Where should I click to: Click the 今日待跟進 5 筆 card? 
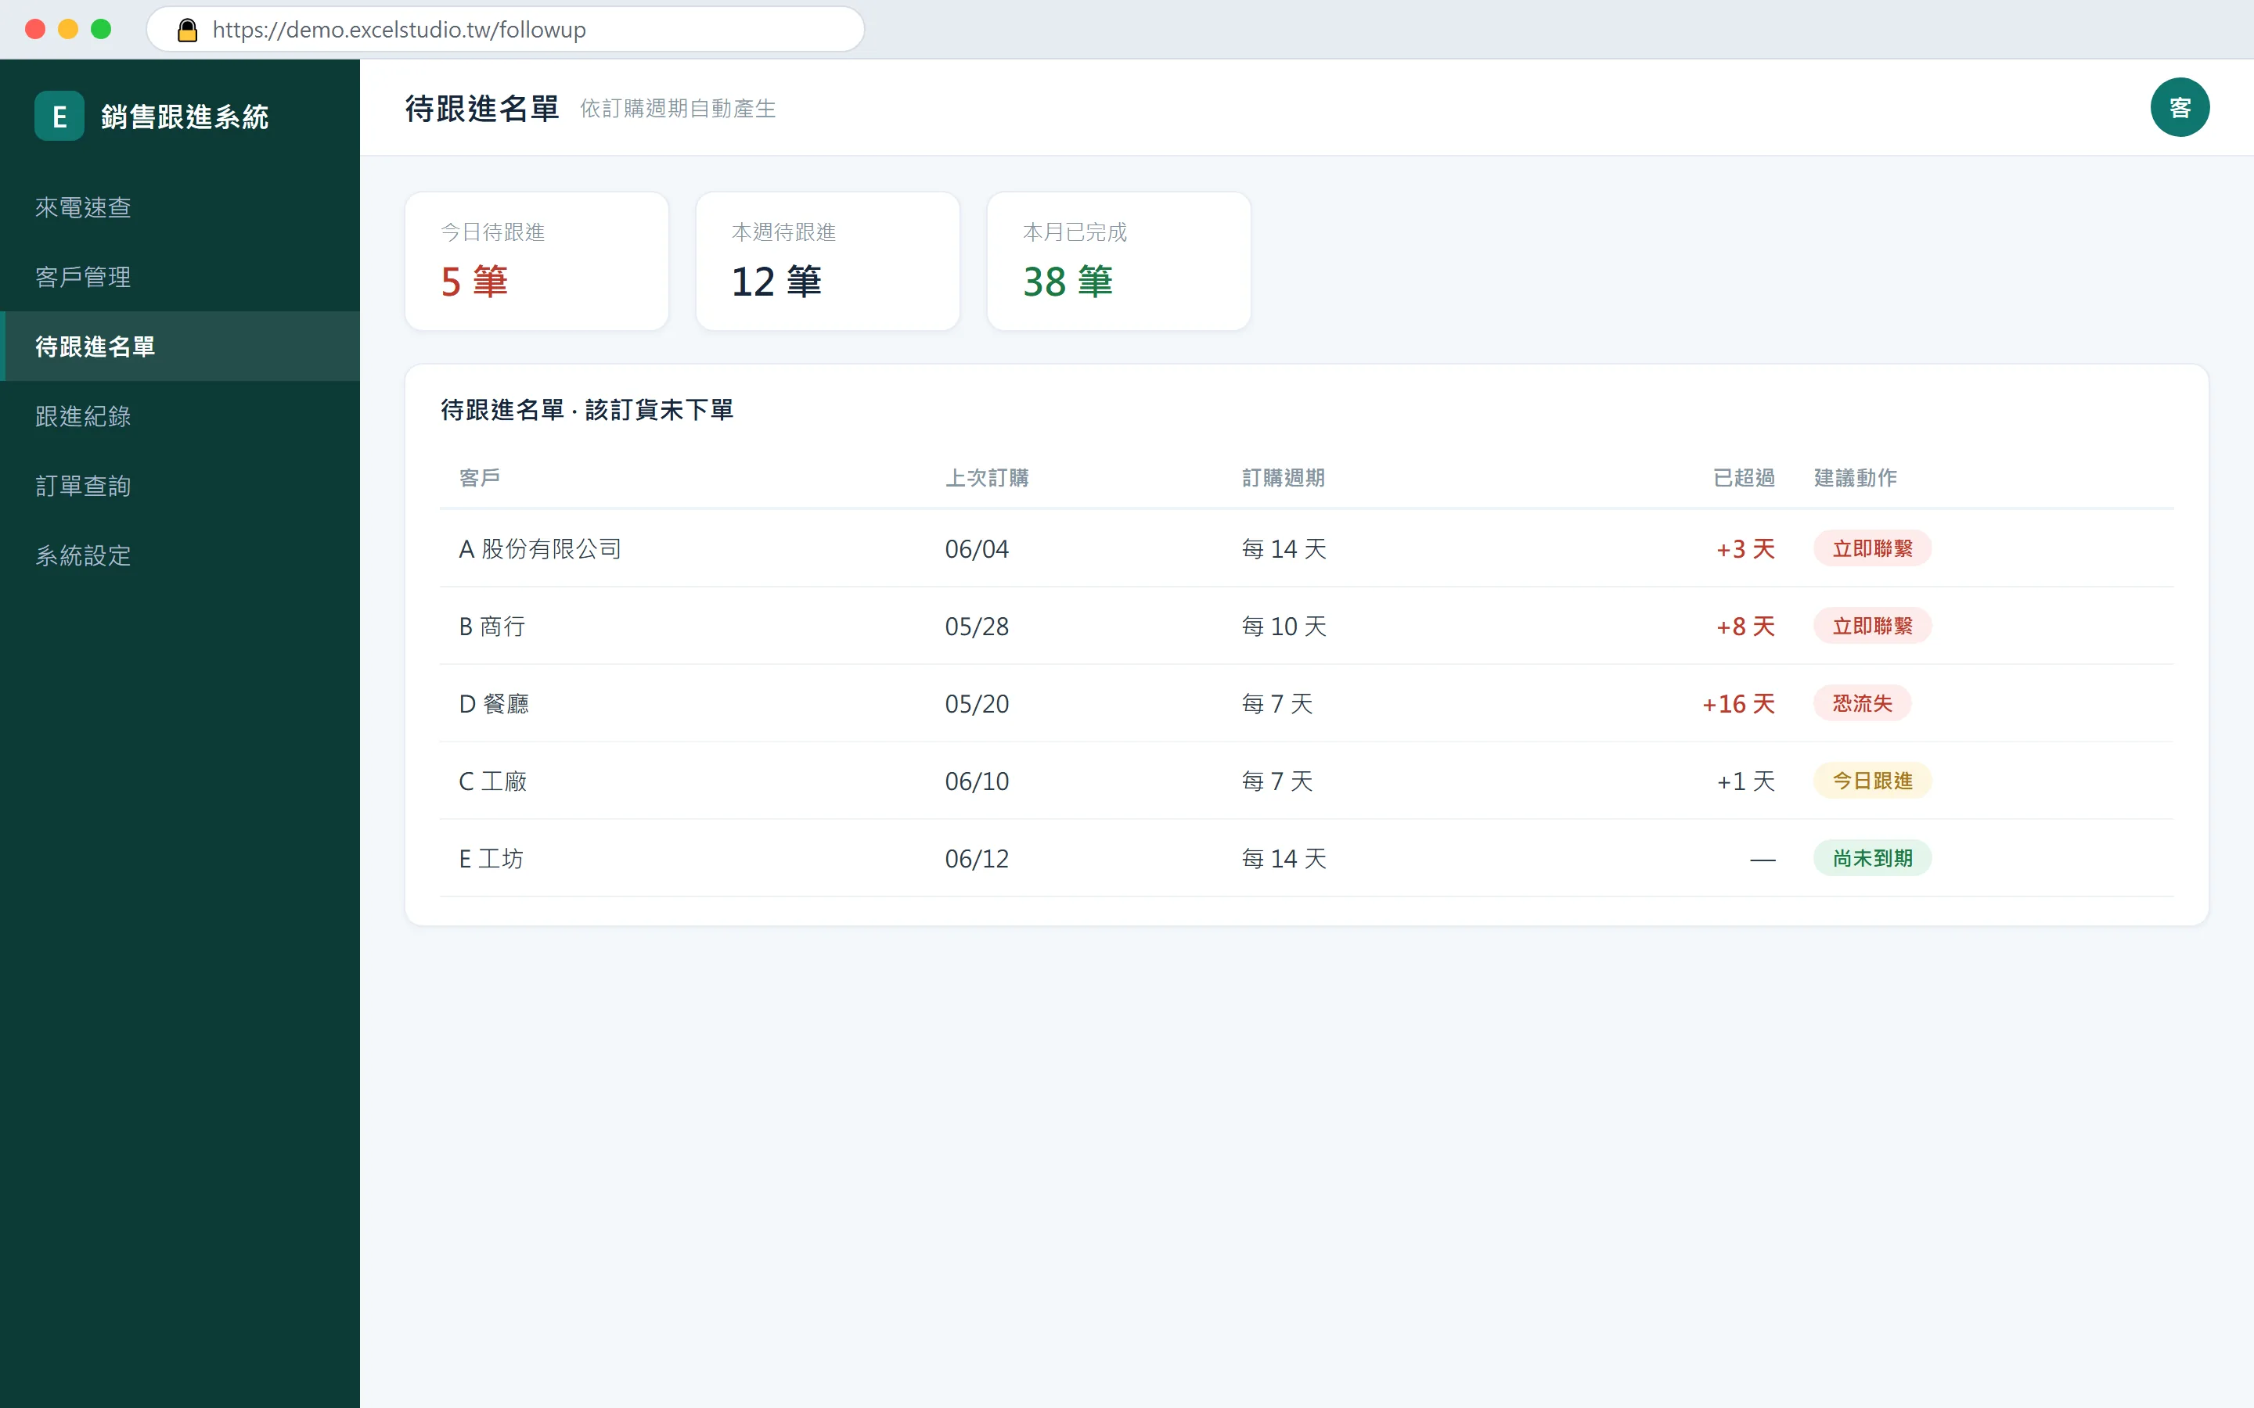[x=536, y=262]
